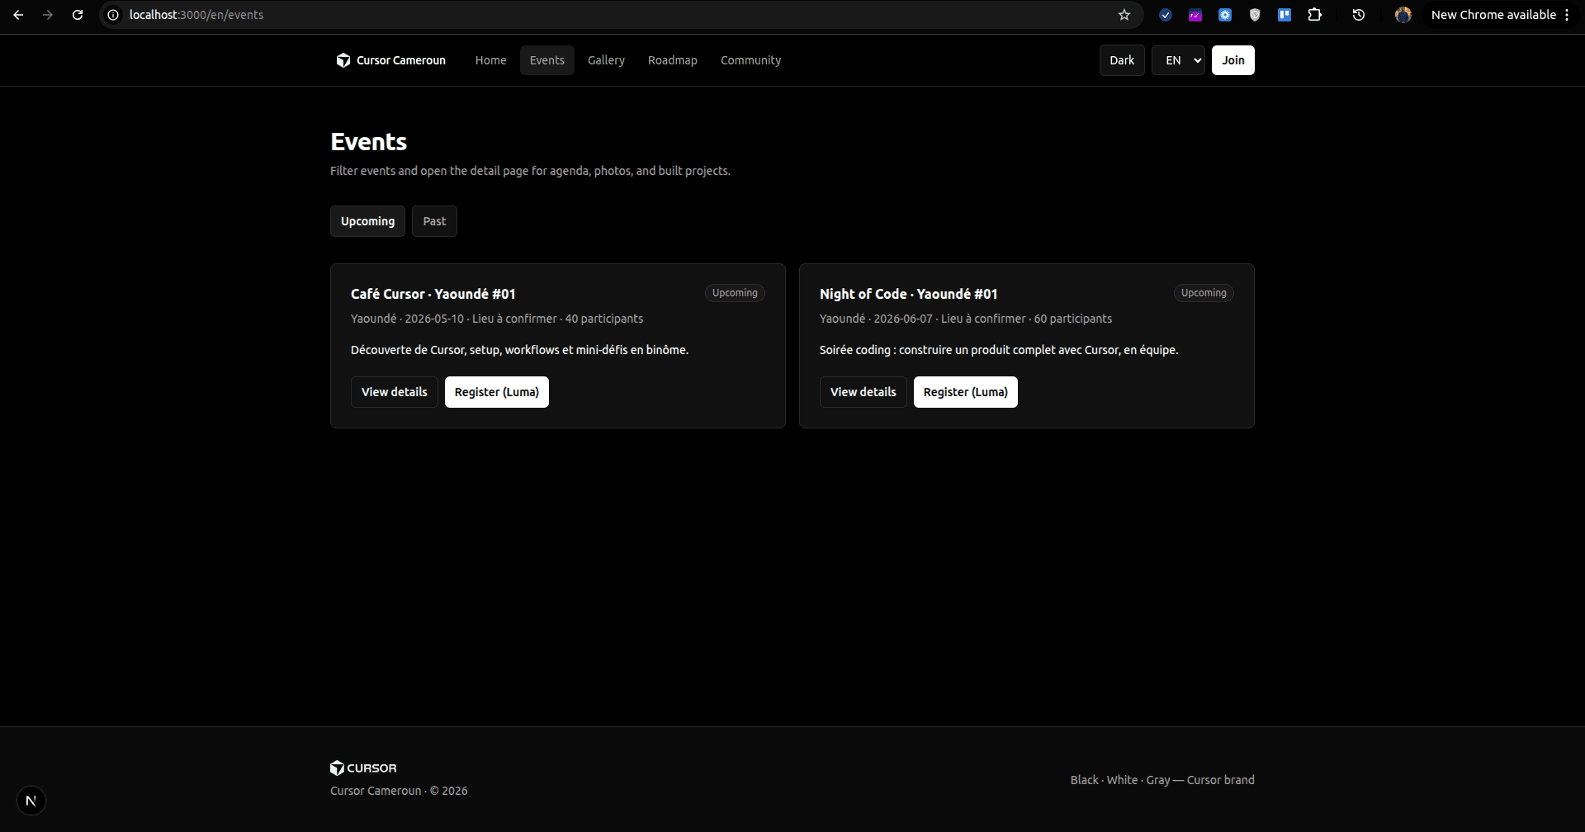The width and height of the screenshot is (1585, 832).
Task: Click the 'Cursor Cameroun · © 2026' footer text
Action: 399,791
